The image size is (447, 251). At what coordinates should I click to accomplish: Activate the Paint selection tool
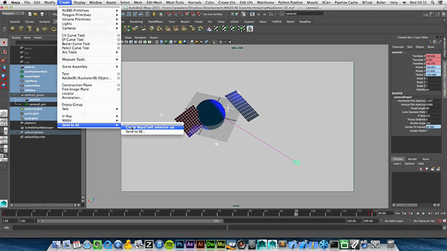(x=4, y=59)
